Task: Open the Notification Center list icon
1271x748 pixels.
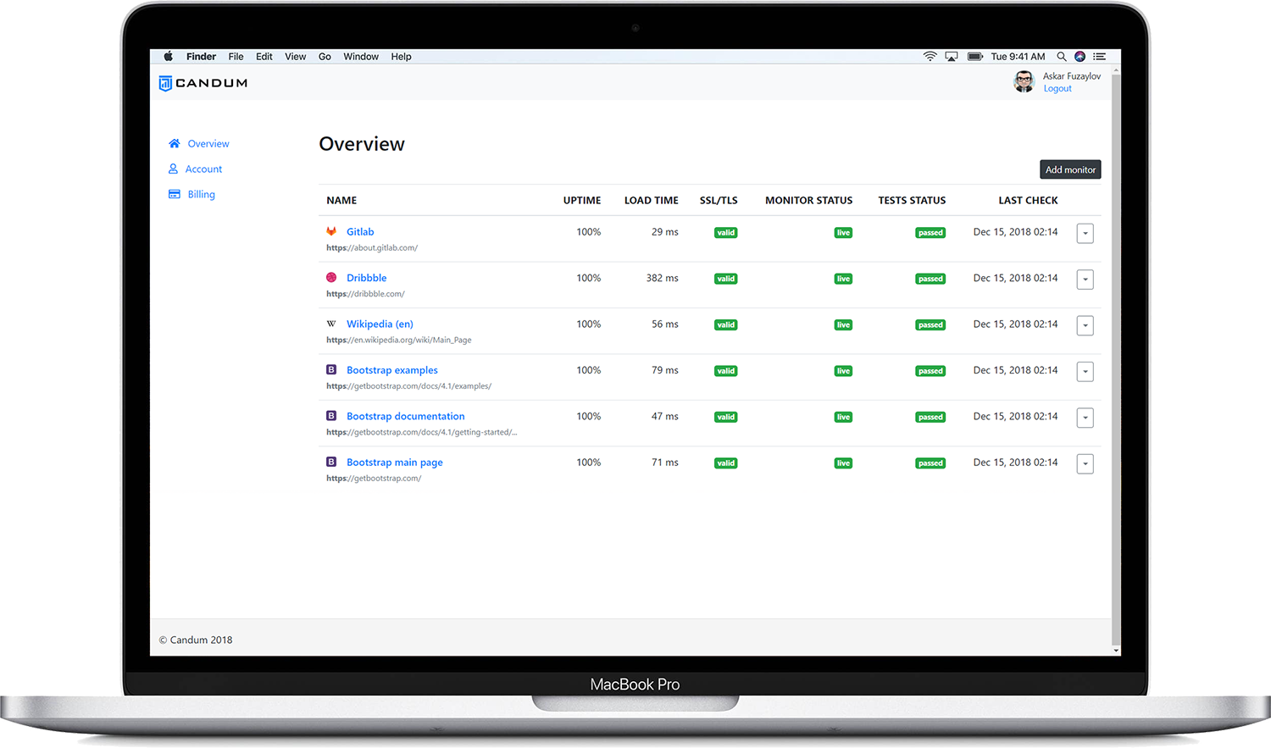Action: pyautogui.click(x=1100, y=57)
